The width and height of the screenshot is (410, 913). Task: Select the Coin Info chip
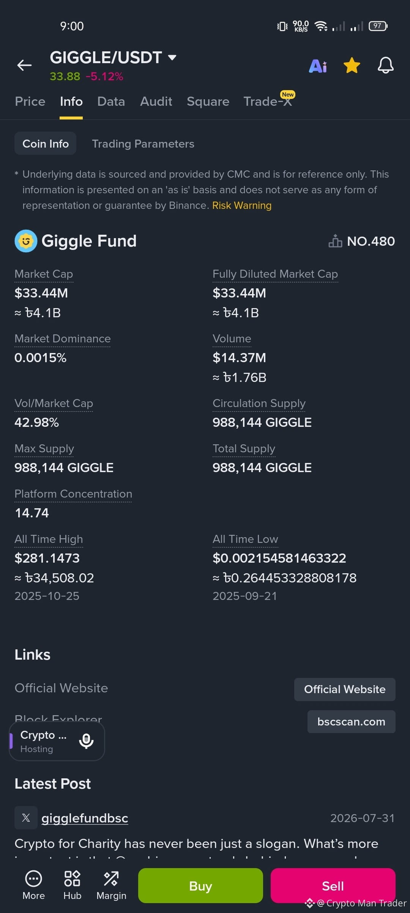pos(46,143)
